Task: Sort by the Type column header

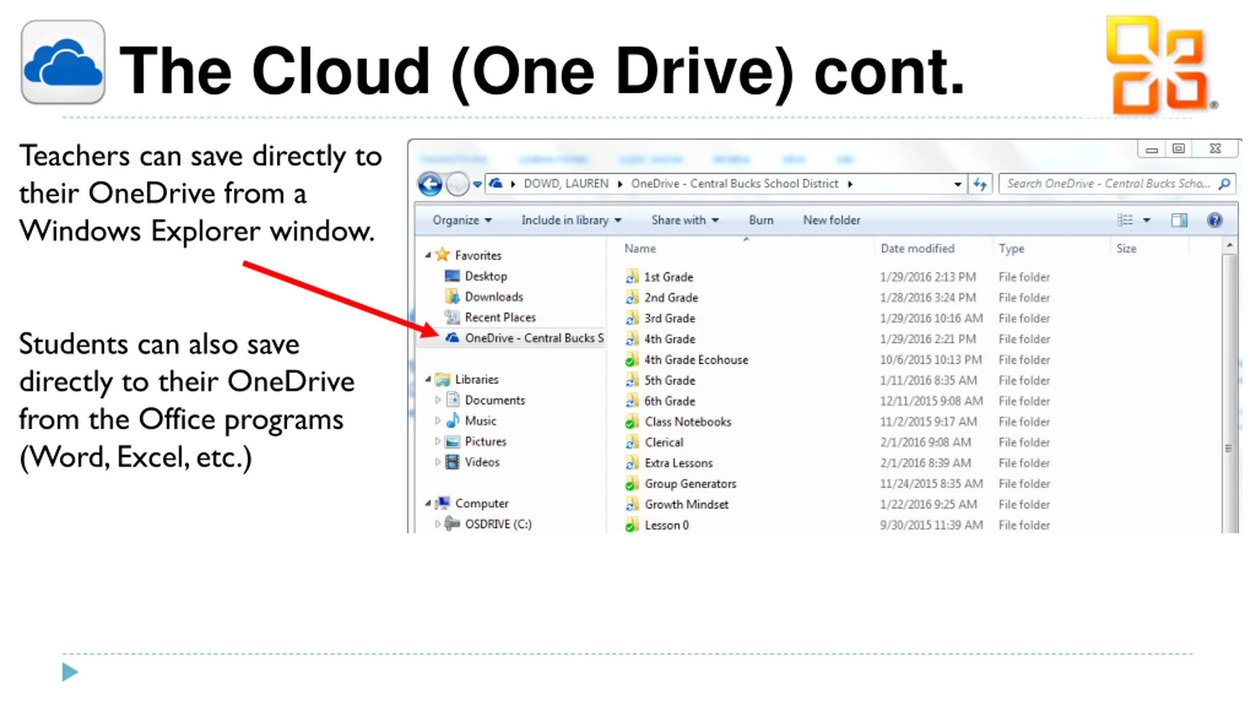Action: [1011, 249]
